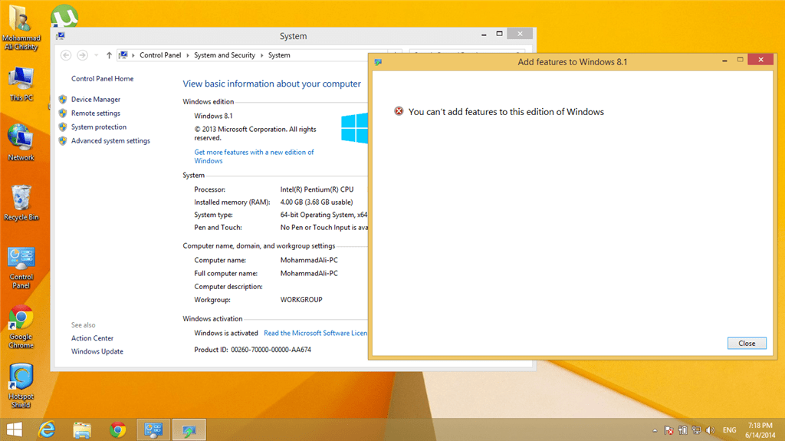Go up one level in System window
Screen dimensions: 785x441
[109, 55]
